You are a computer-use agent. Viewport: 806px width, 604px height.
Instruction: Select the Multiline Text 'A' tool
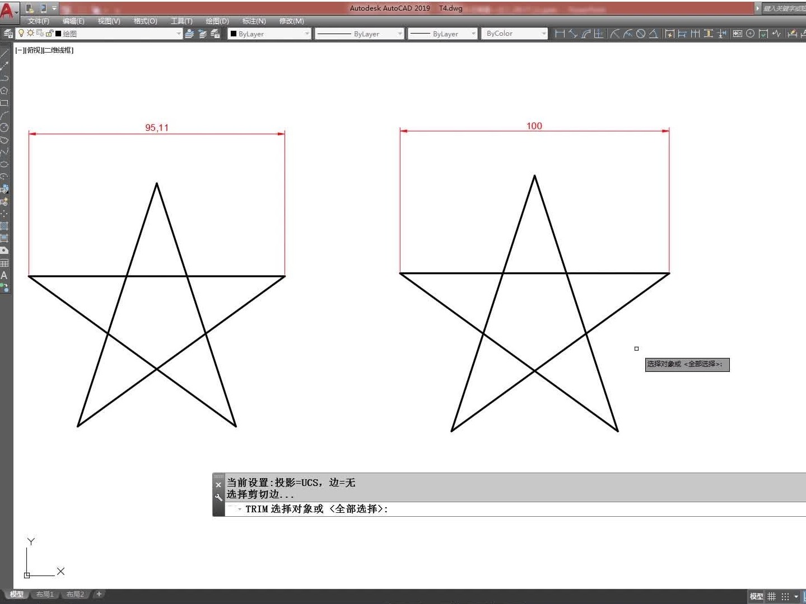[4, 275]
